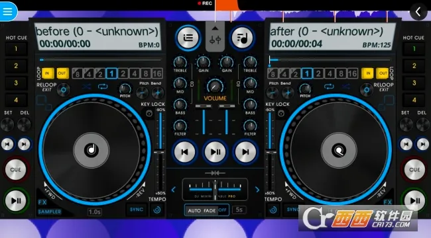Select right deck Hot Cue 2
The image size is (431, 238).
pyautogui.click(x=414, y=66)
